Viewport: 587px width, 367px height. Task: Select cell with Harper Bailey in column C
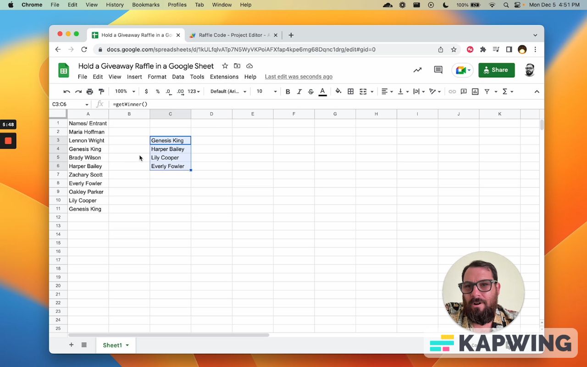(171, 149)
